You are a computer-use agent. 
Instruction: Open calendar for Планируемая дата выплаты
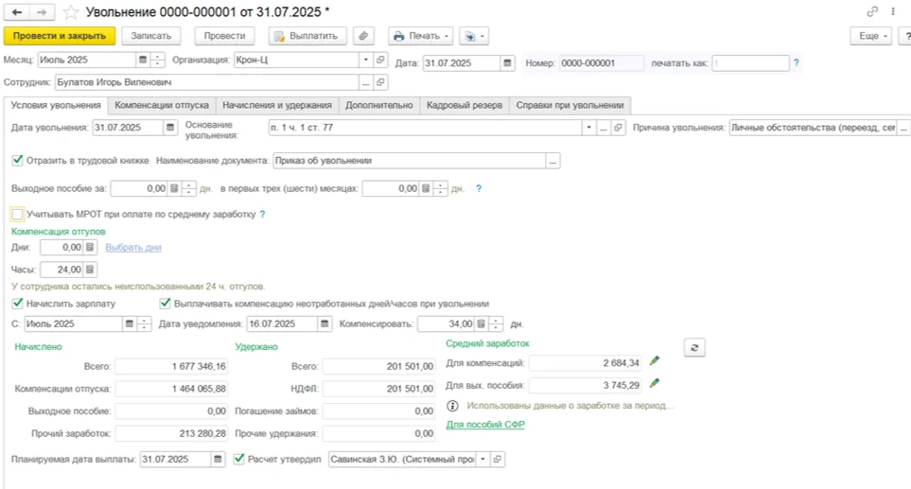[x=218, y=460]
